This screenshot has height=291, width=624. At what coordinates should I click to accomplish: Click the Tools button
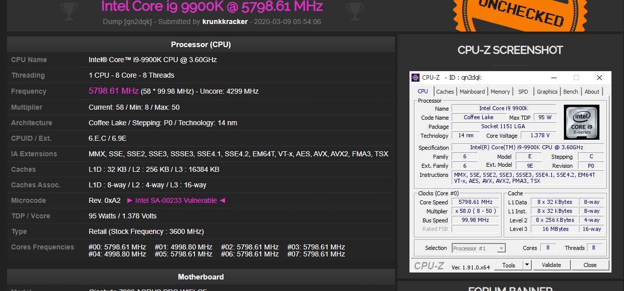pyautogui.click(x=509, y=265)
